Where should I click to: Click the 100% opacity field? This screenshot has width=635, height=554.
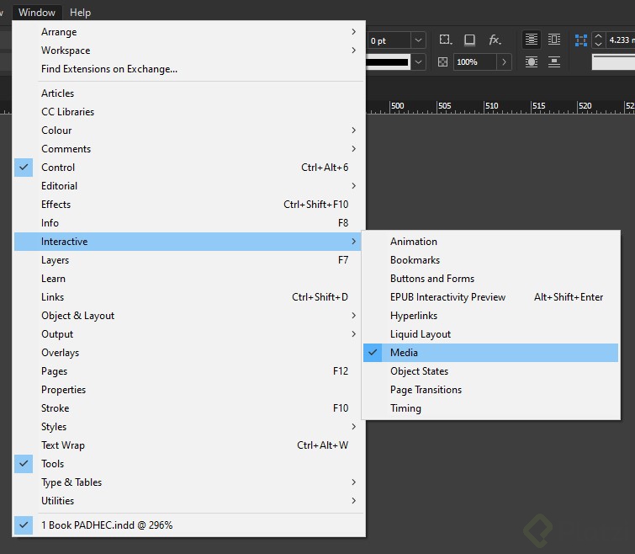(x=474, y=62)
